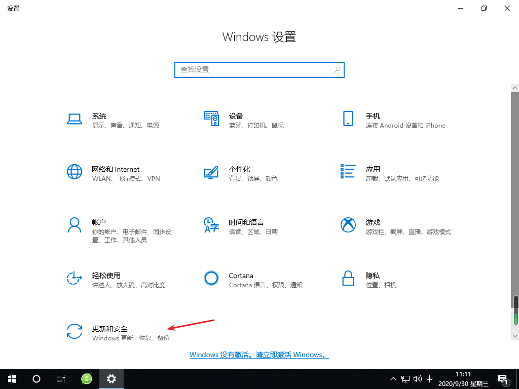Image resolution: width=519 pixels, height=389 pixels.
Task: Expand hidden icons in the system tray
Action: pos(393,378)
